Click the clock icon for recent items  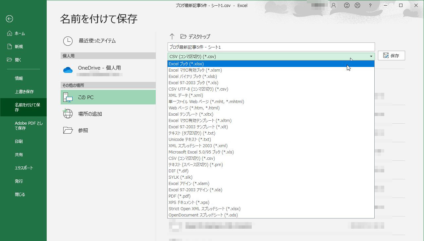pos(68,41)
